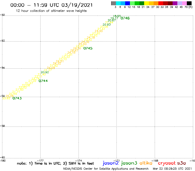Click the bright red swatch between 30 and 33
The width and height of the screenshot is (195, 171).
161,3
